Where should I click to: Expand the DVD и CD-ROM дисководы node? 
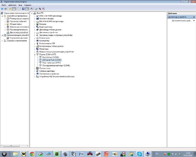click(34, 16)
